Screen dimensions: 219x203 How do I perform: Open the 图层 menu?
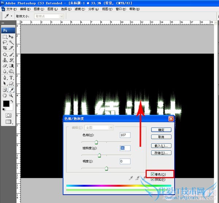click(x=53, y=9)
